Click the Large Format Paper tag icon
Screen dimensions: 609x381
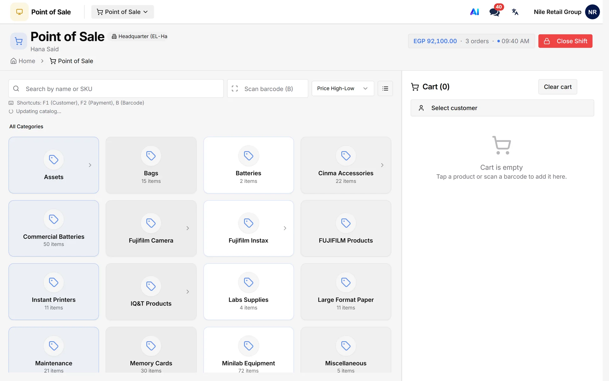[346, 282]
